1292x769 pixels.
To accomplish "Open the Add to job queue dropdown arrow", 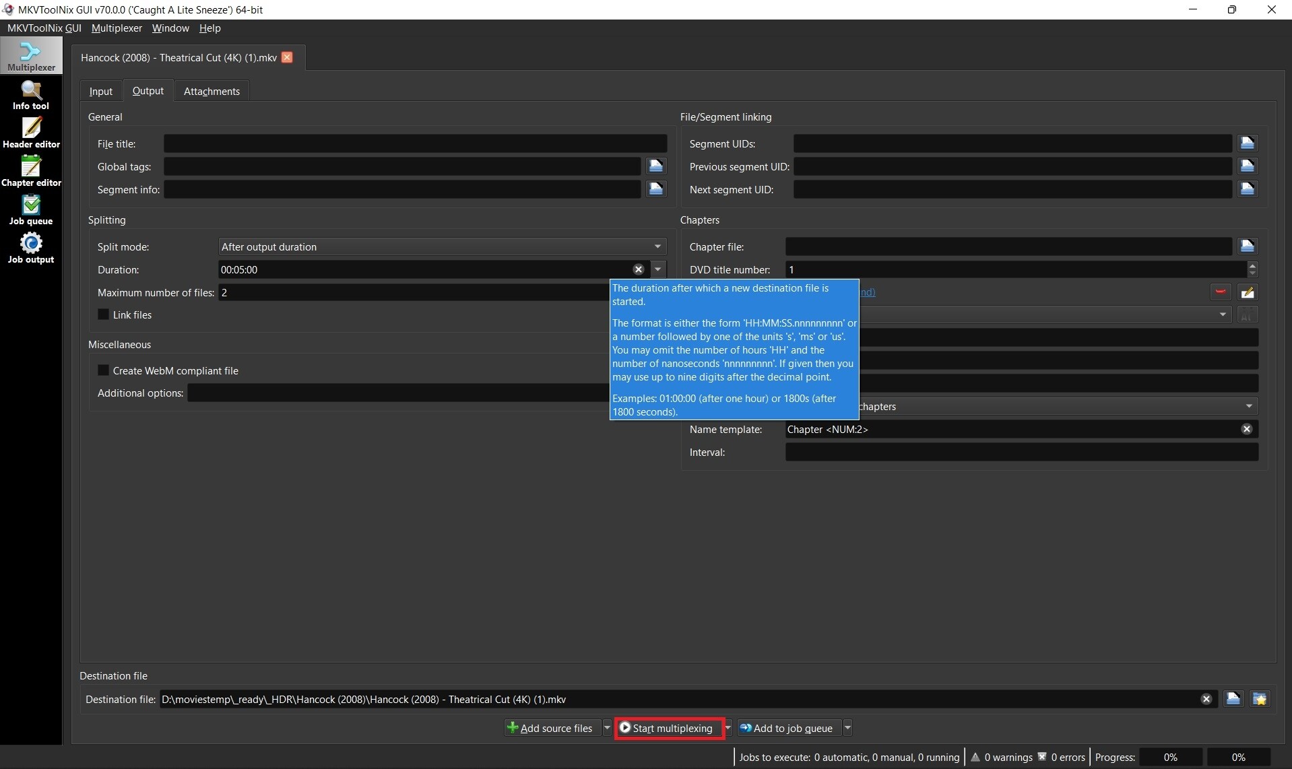I will click(x=847, y=728).
